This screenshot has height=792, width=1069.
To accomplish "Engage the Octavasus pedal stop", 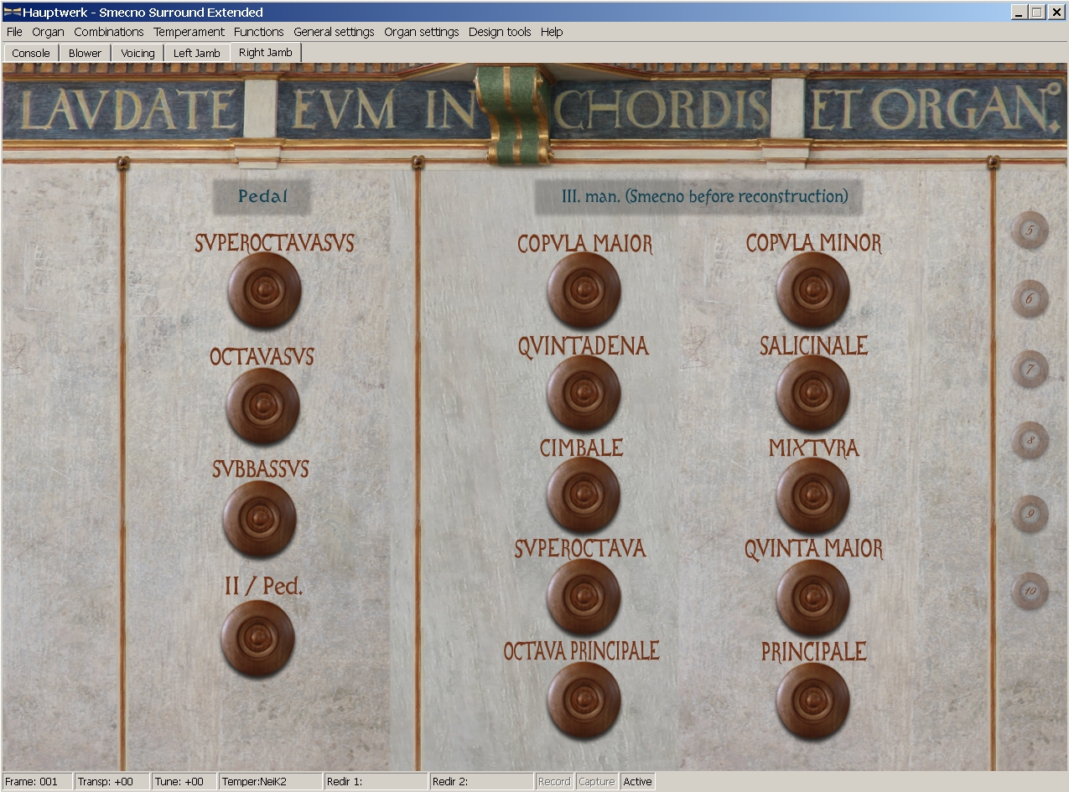I will click(263, 405).
